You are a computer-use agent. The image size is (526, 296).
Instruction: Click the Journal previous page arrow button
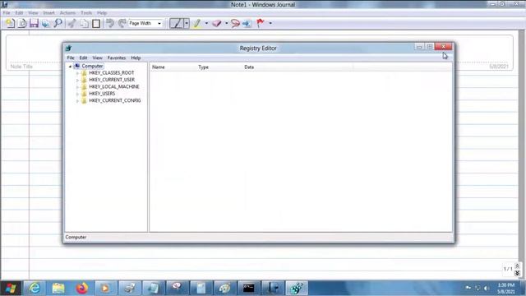[517, 266]
